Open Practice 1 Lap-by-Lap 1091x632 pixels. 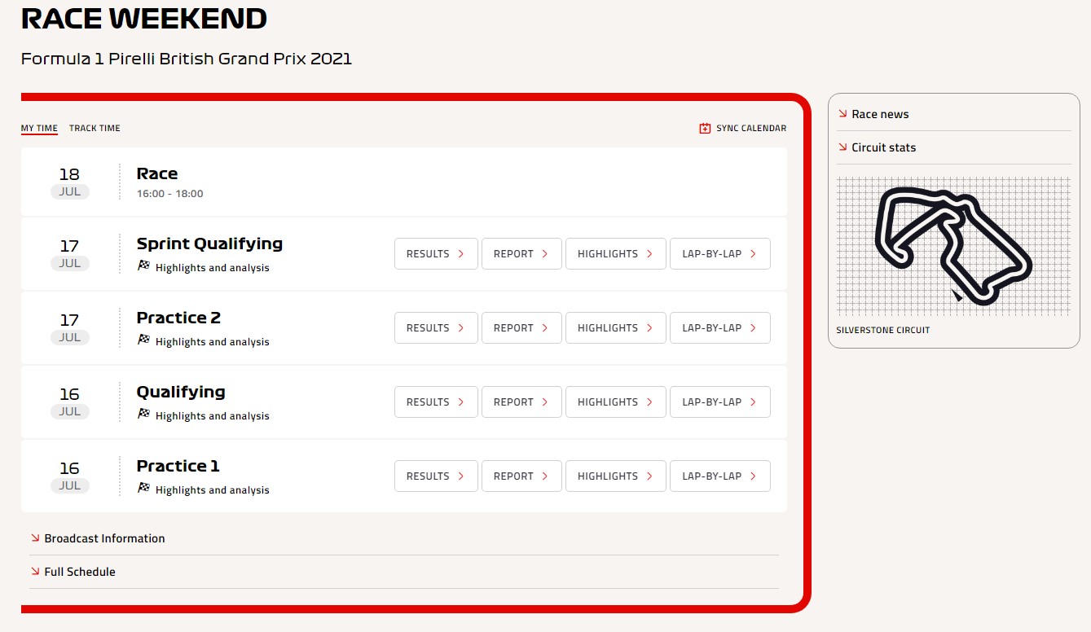719,476
